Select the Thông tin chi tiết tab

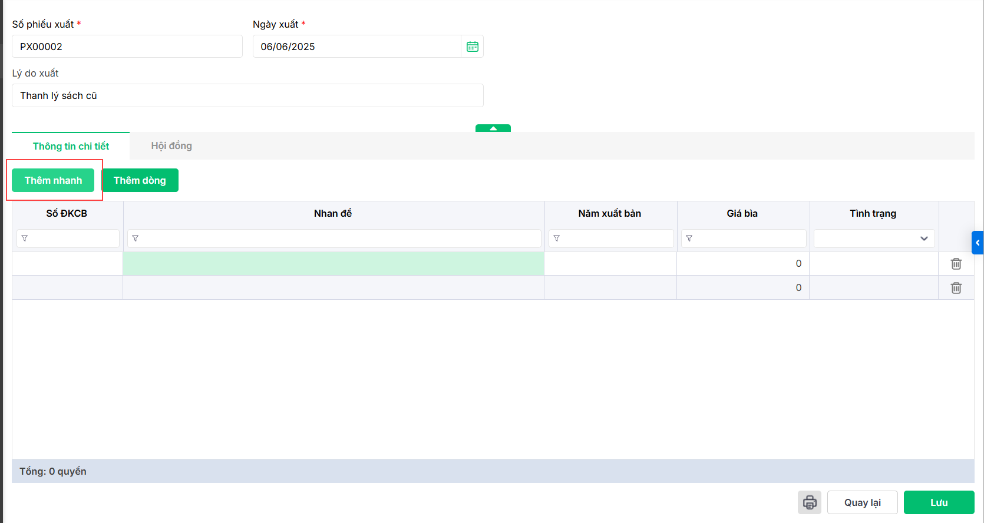pos(71,146)
